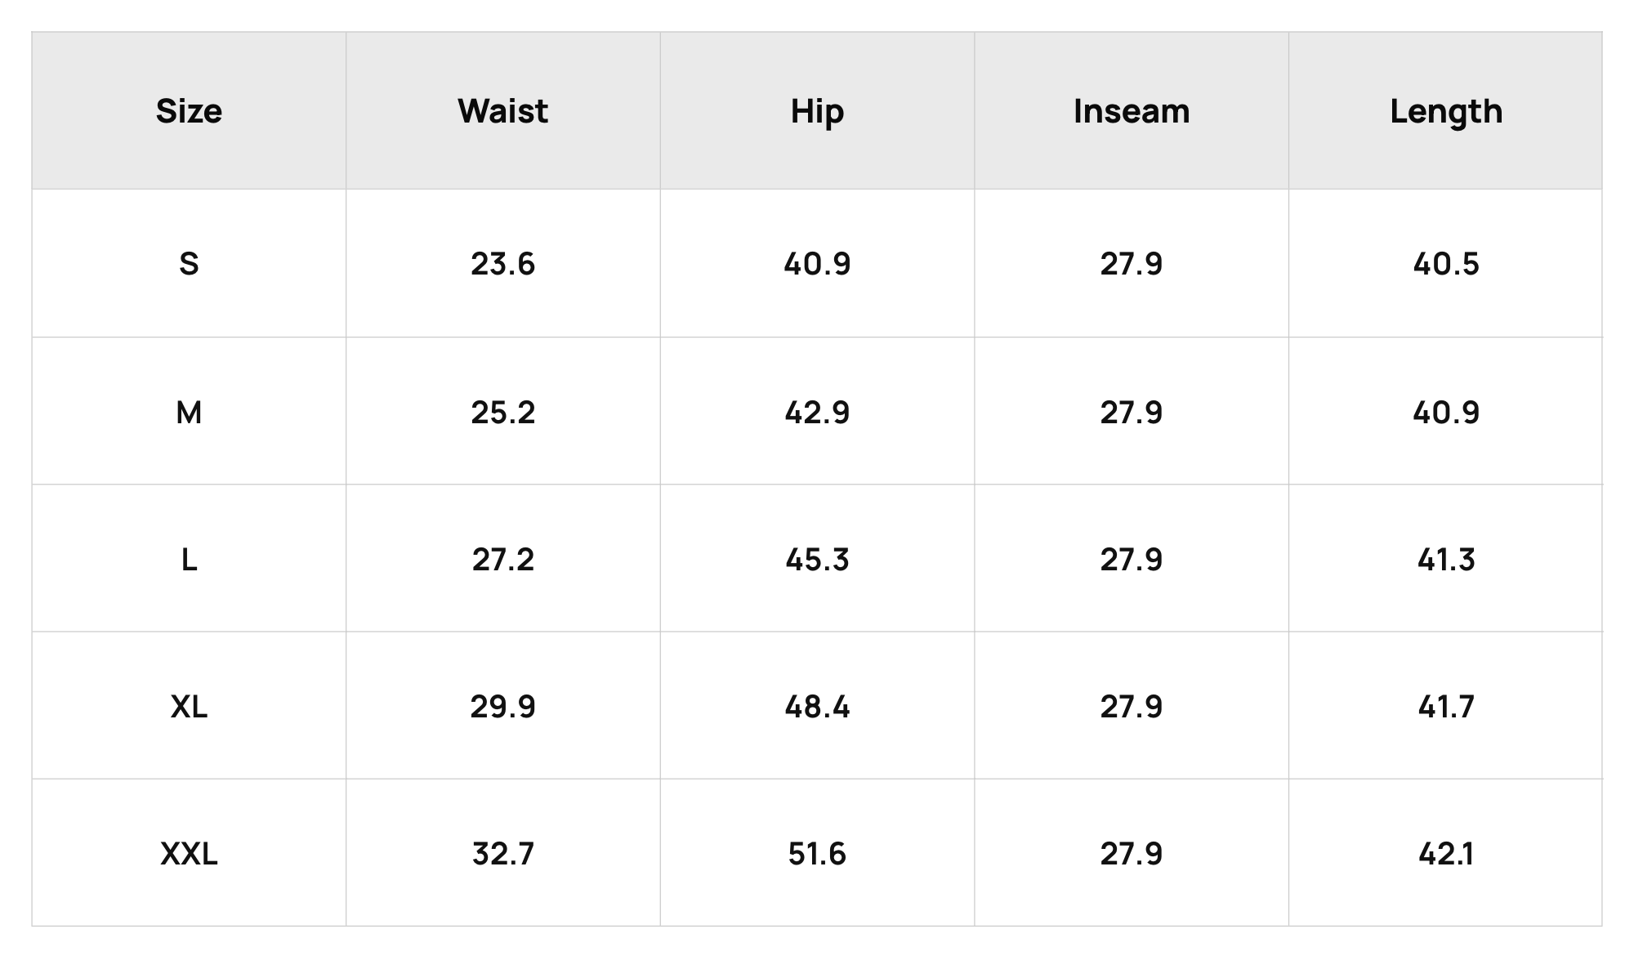Image resolution: width=1634 pixels, height=956 pixels.
Task: Select the Length column header
Action: (1446, 111)
